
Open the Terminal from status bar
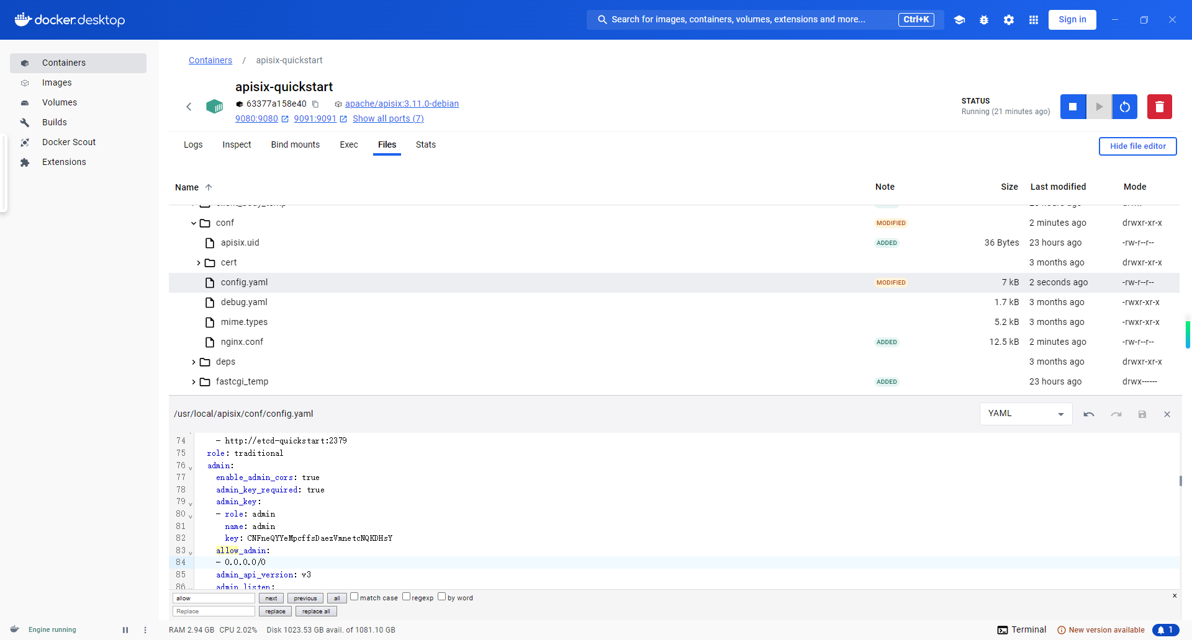[1022, 630]
